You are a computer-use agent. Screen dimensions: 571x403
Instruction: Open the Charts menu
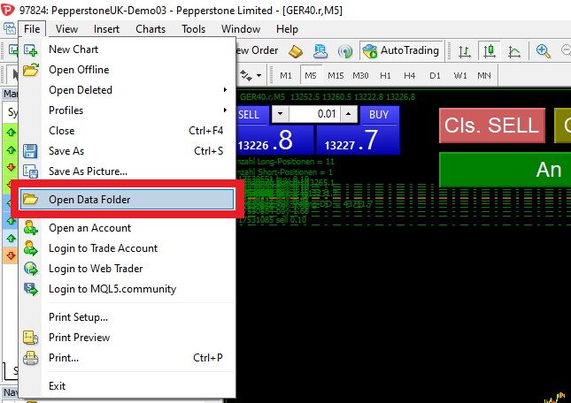click(x=150, y=28)
